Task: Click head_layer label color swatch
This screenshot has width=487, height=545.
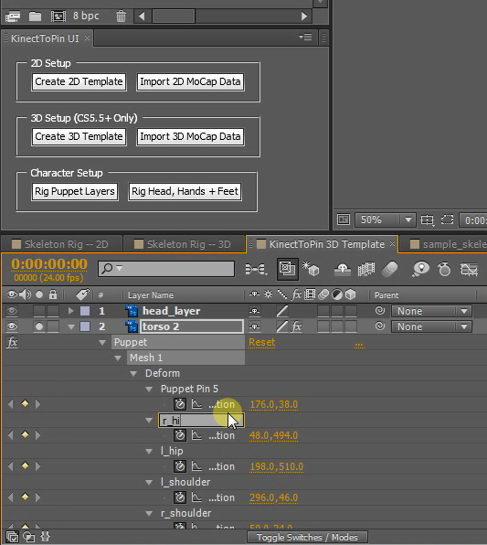Action: 85,311
